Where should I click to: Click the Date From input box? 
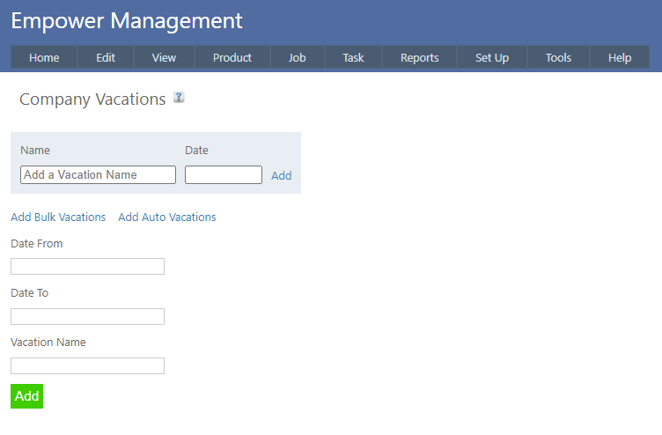tap(87, 267)
